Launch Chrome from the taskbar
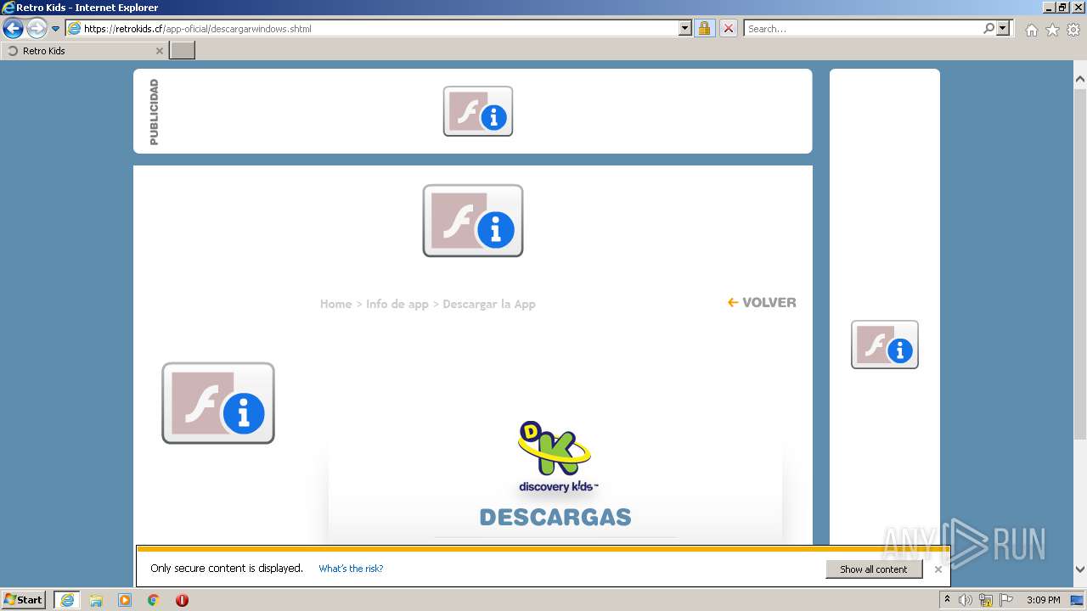 click(x=154, y=600)
